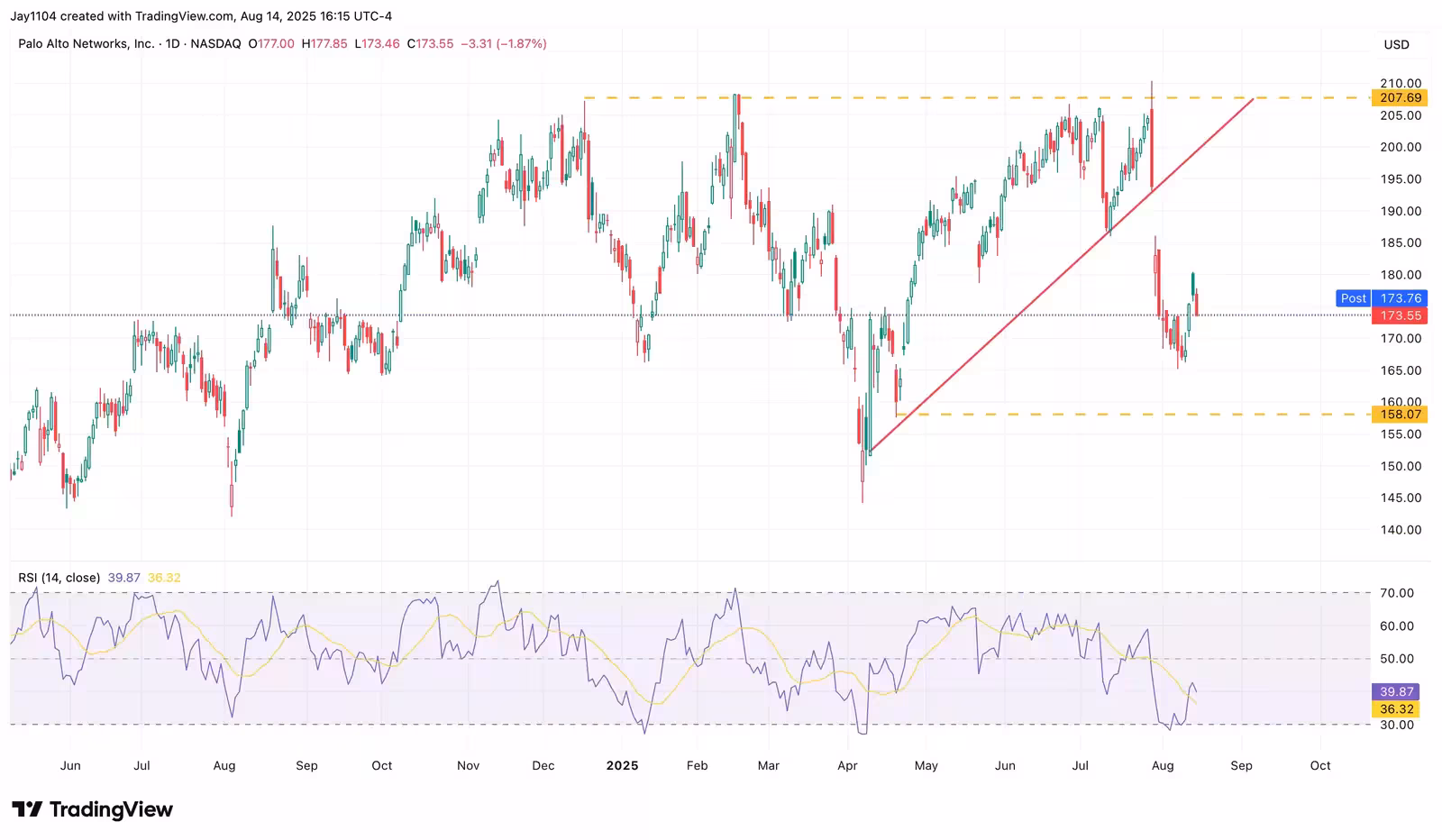1442x840 pixels.
Task: Click the Nov label on time axis
Action: (x=468, y=765)
